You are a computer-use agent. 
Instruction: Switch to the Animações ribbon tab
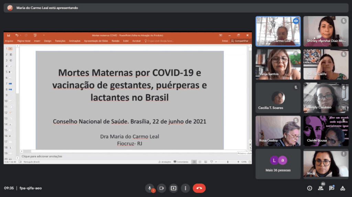(75, 41)
